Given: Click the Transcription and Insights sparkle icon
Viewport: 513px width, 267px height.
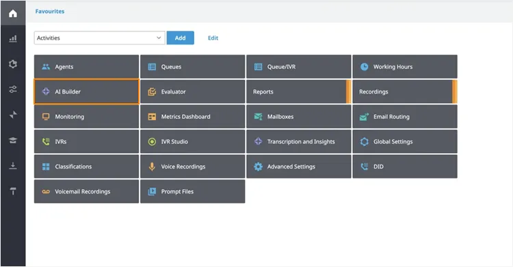Looking at the screenshot, I should point(258,141).
